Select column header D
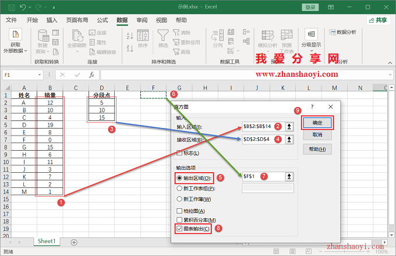The width and height of the screenshot is (396, 256). [x=101, y=88]
